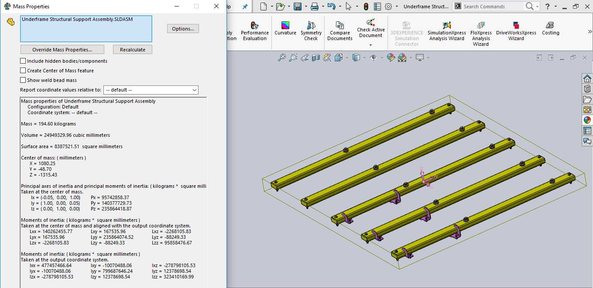Undo the last action

pos(331,7)
